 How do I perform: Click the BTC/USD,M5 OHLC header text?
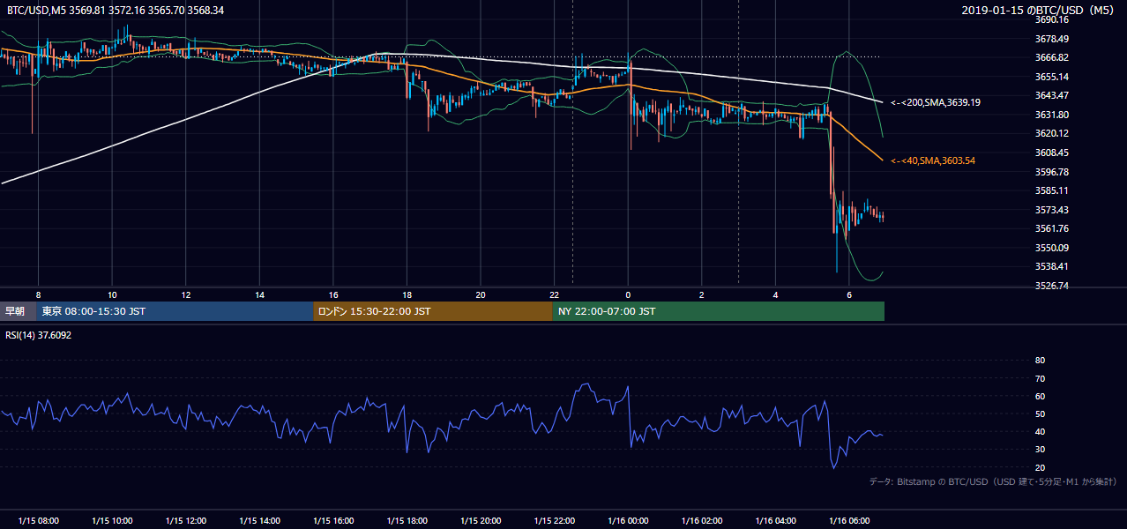116,11
